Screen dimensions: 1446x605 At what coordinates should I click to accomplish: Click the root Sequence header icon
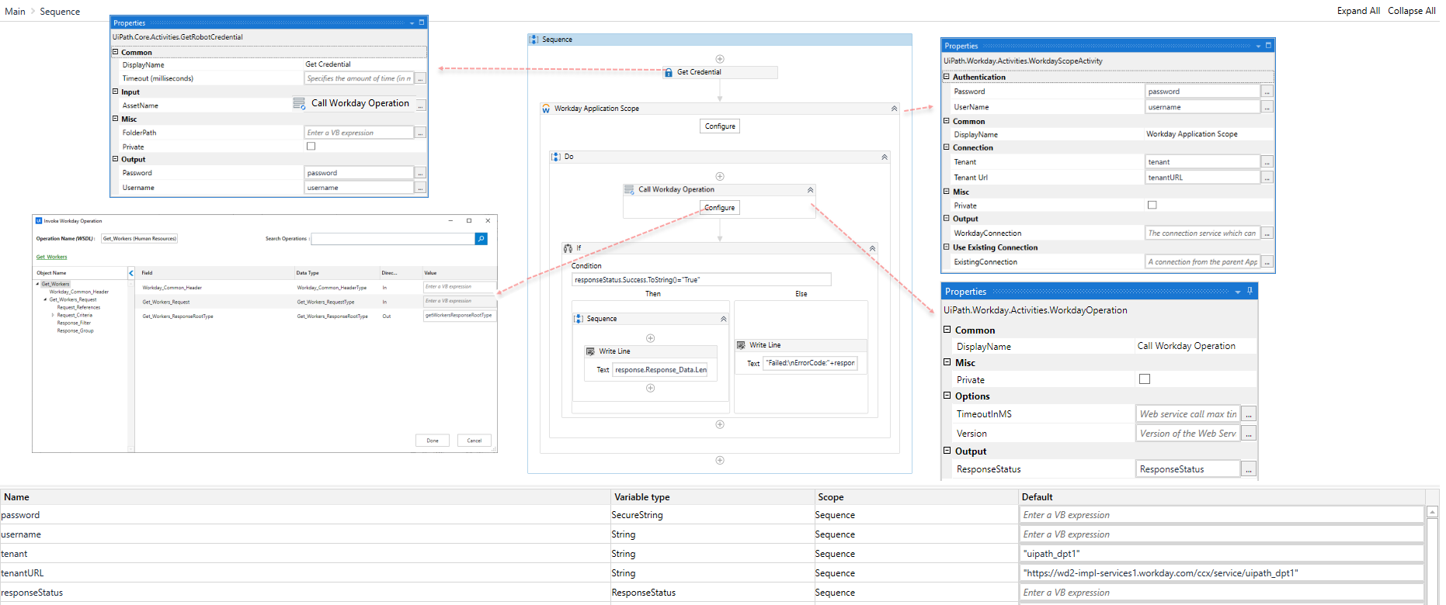(x=534, y=40)
